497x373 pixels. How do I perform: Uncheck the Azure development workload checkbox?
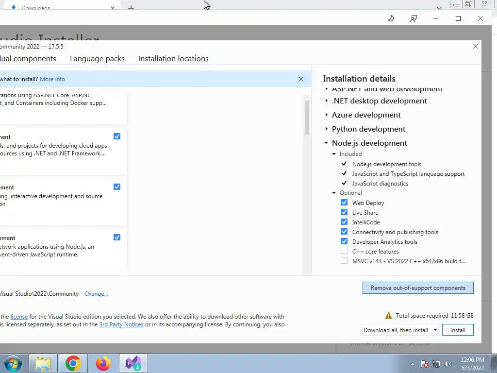[117, 136]
